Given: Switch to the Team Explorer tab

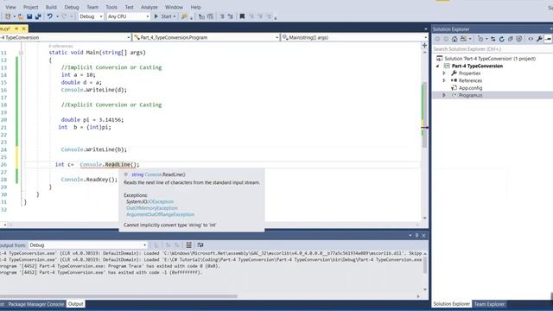Looking at the screenshot, I should click(489, 304).
